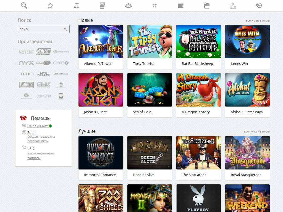Open the Общая поддержка email link
Viewport: 283px width, 212px height.
(x=41, y=137)
